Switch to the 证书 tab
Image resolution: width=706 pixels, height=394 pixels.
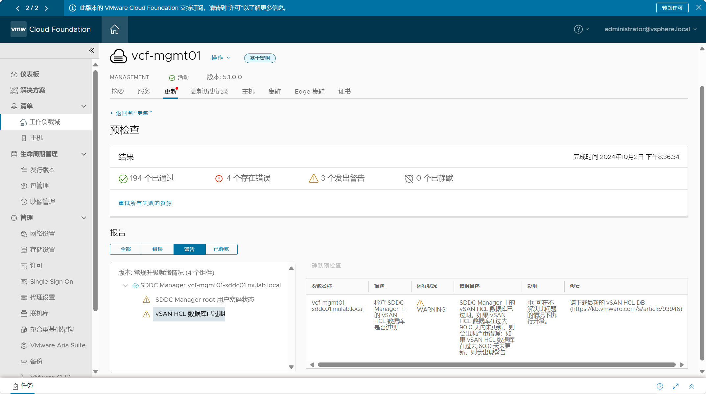tap(344, 91)
